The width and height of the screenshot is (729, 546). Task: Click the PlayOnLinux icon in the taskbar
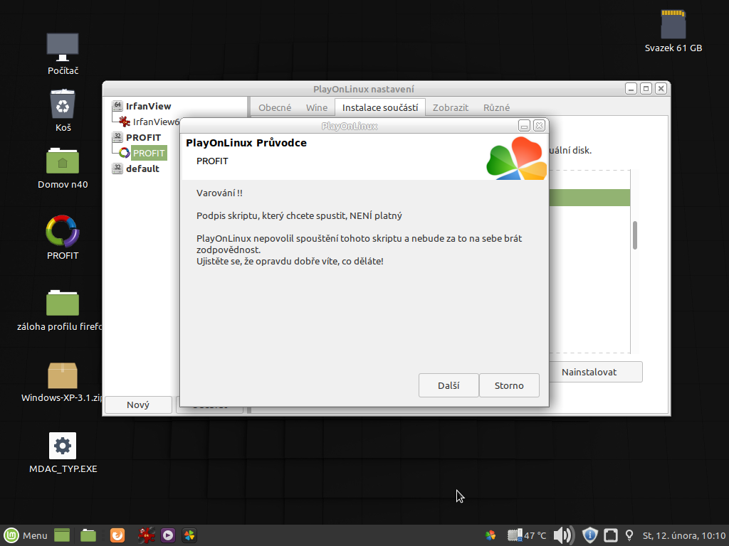[189, 535]
